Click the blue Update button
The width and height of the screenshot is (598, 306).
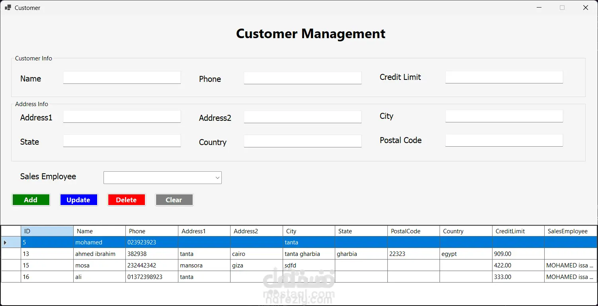pos(79,200)
